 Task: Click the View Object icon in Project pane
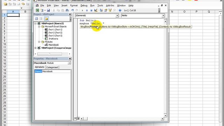point(41,19)
